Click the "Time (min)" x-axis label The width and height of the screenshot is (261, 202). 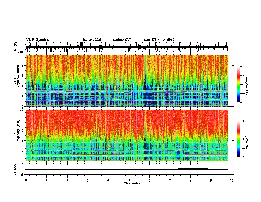click(132, 183)
